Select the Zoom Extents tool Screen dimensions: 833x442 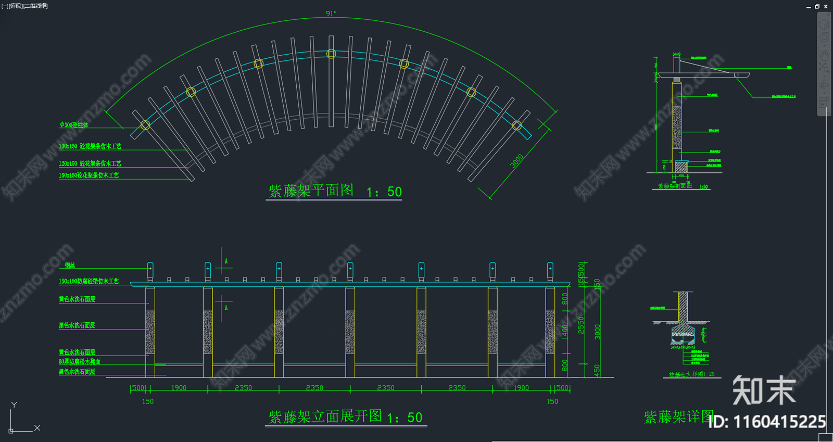coord(824,67)
